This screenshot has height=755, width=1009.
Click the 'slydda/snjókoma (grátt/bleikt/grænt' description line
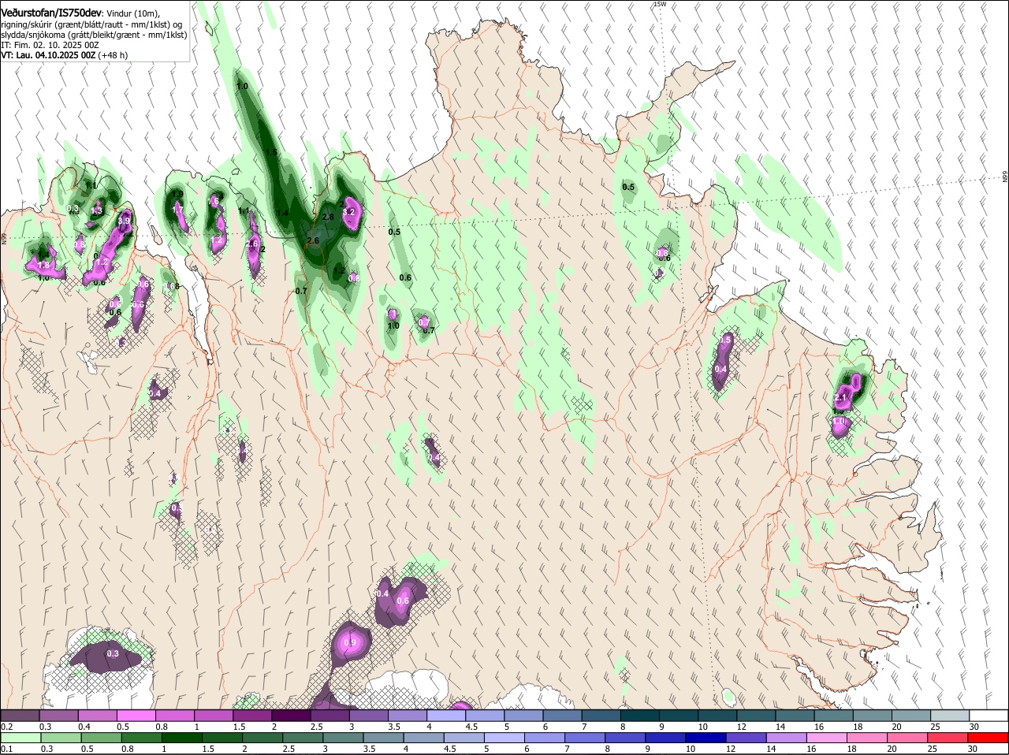tap(94, 35)
